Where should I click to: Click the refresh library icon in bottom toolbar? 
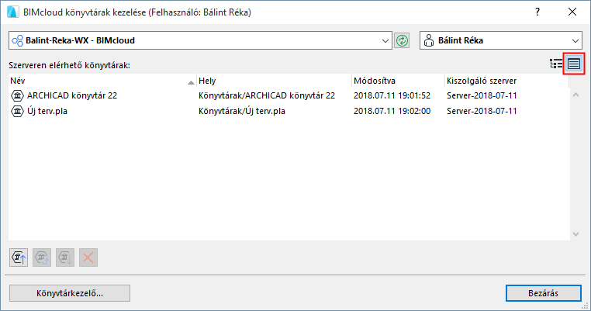point(42,257)
